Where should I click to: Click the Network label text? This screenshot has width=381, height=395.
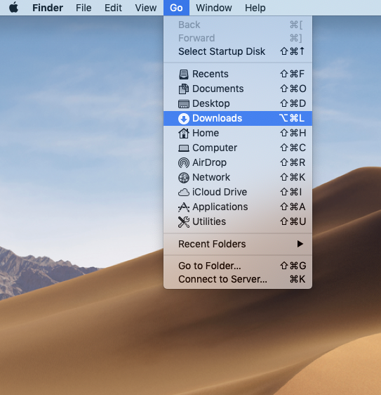pyautogui.click(x=211, y=177)
